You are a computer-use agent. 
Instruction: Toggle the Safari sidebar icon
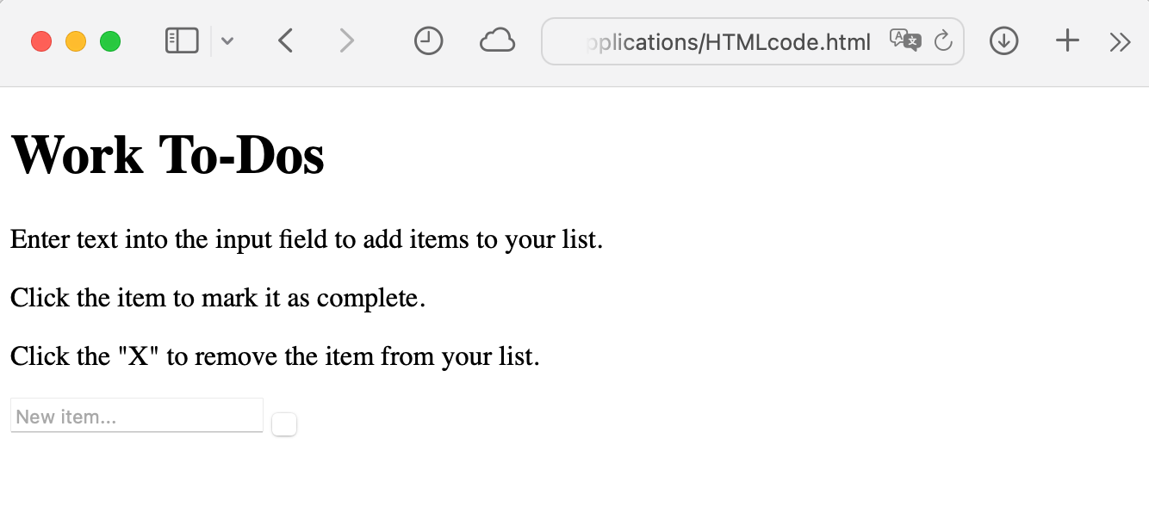[x=182, y=40]
